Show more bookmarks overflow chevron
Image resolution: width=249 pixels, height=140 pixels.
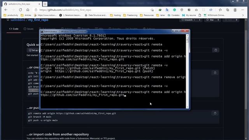243,15
